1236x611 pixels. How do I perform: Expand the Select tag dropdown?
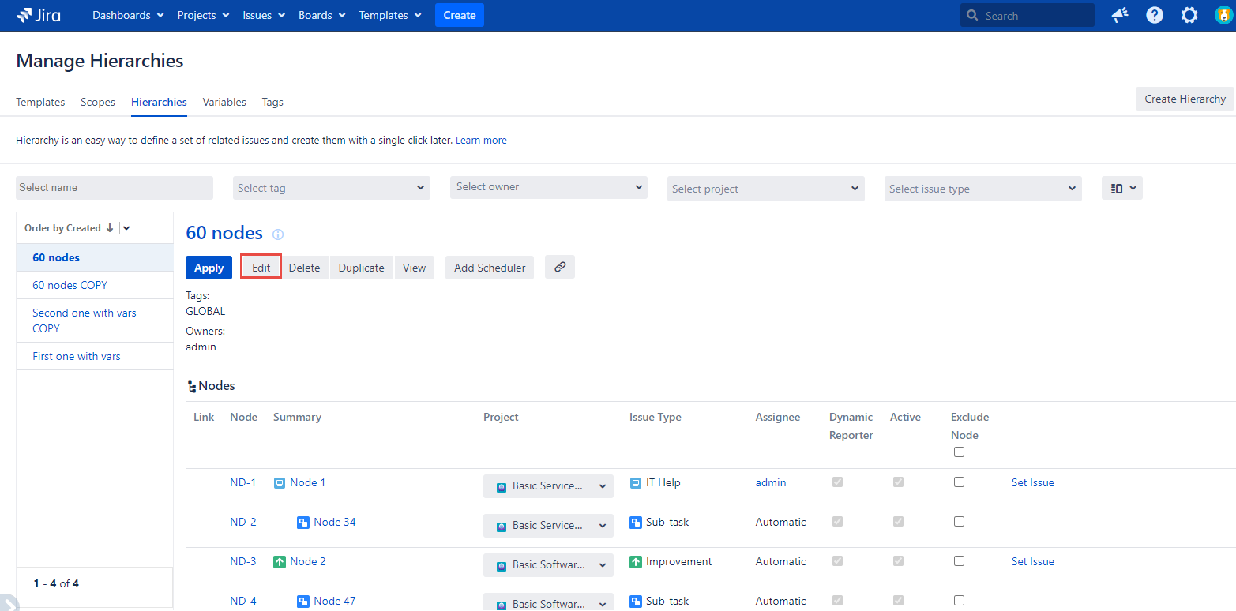click(x=332, y=188)
